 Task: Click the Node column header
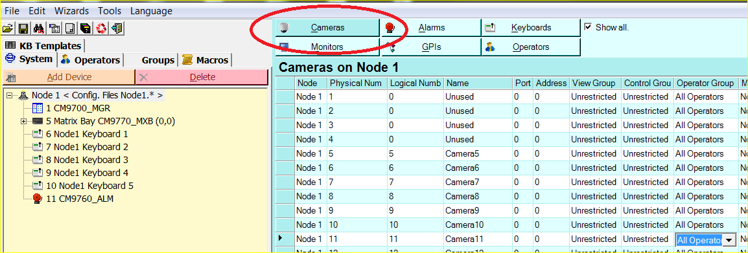click(311, 83)
